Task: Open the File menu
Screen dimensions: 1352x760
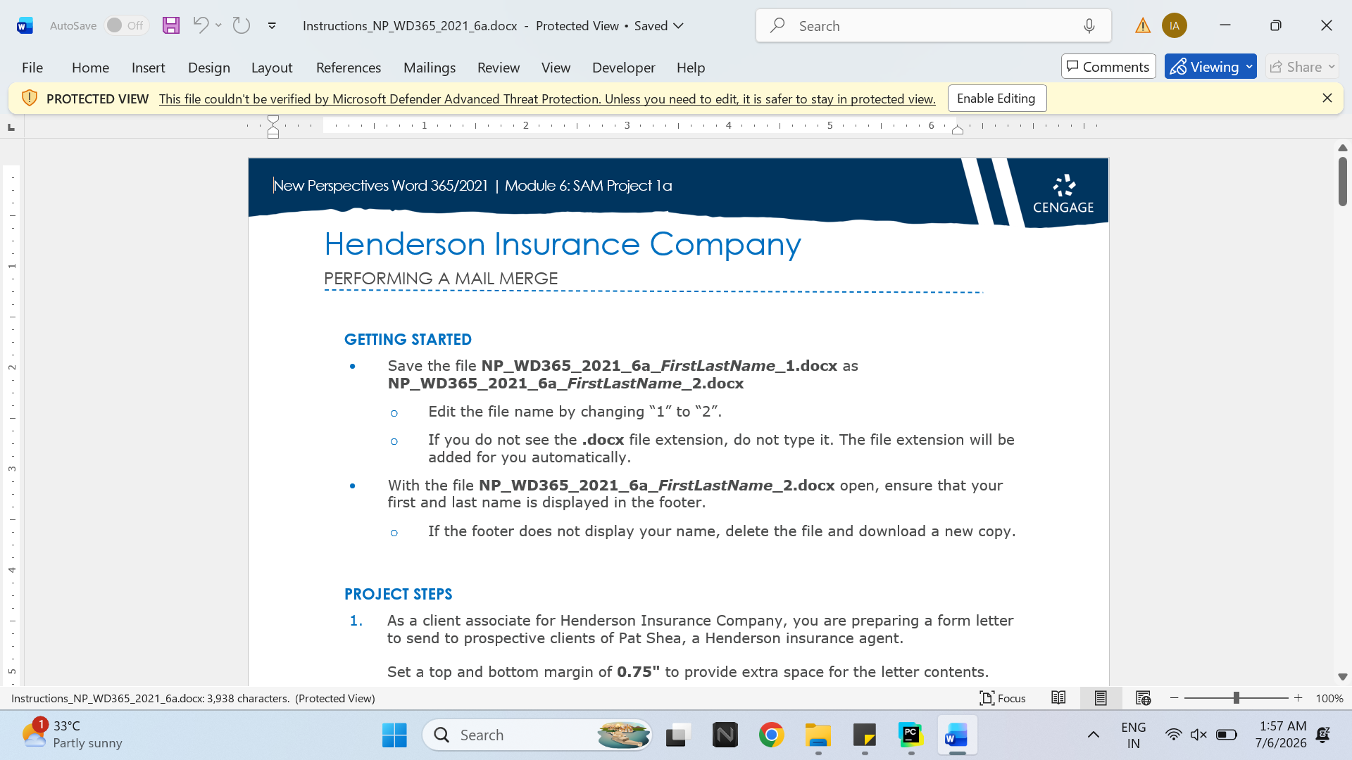Action: point(32,67)
